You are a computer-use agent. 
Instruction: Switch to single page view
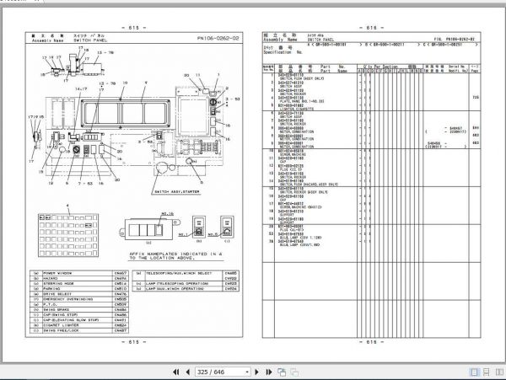click(x=474, y=372)
